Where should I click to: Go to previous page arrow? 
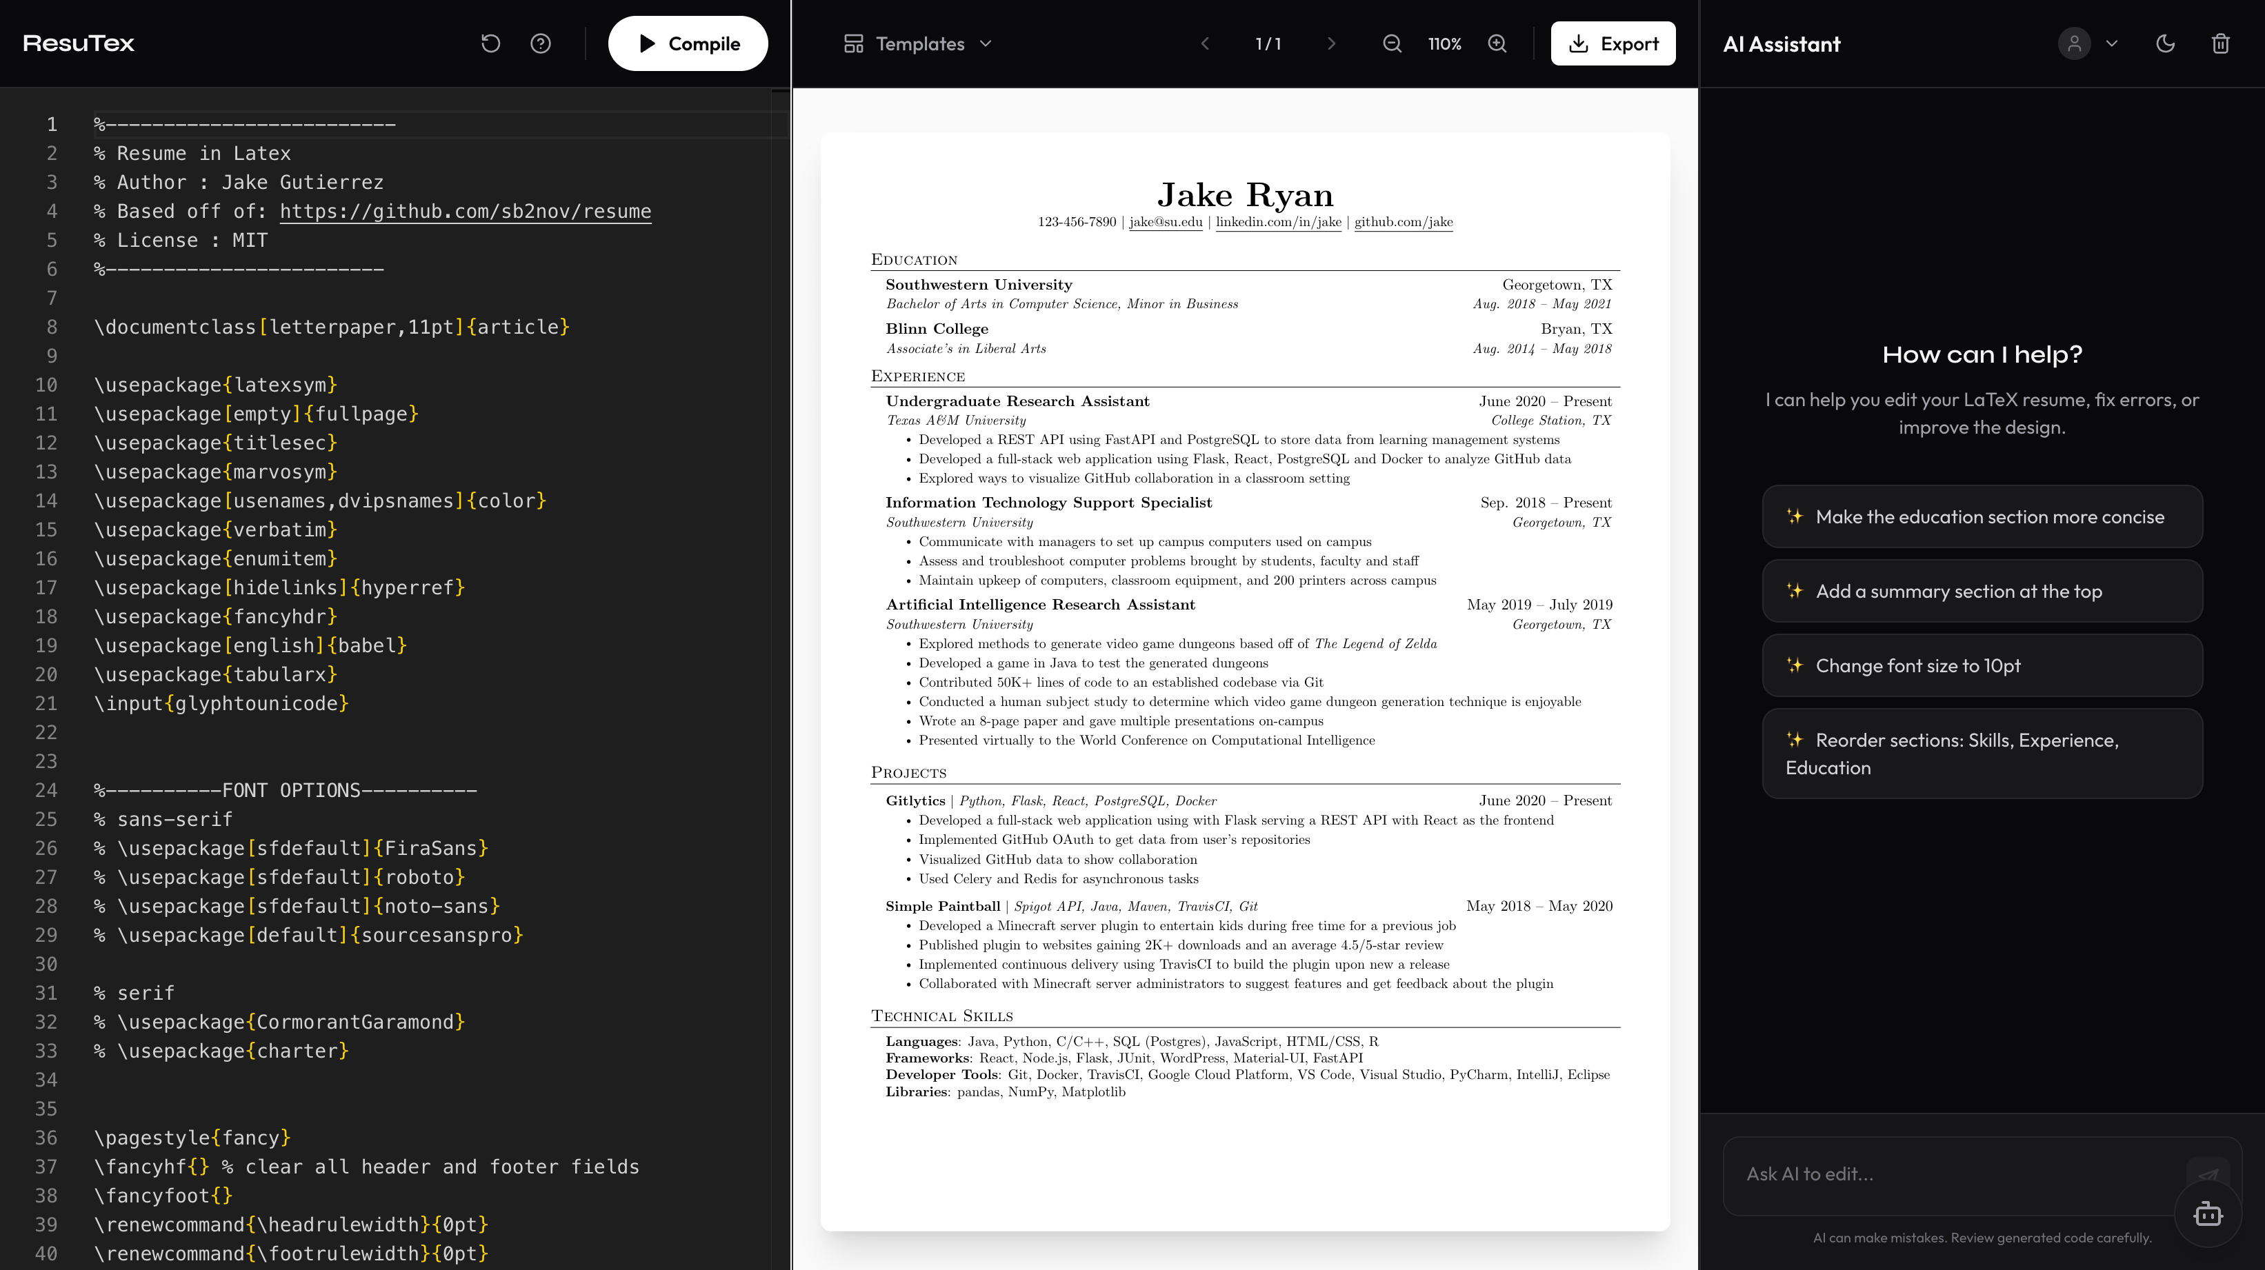pos(1206,43)
